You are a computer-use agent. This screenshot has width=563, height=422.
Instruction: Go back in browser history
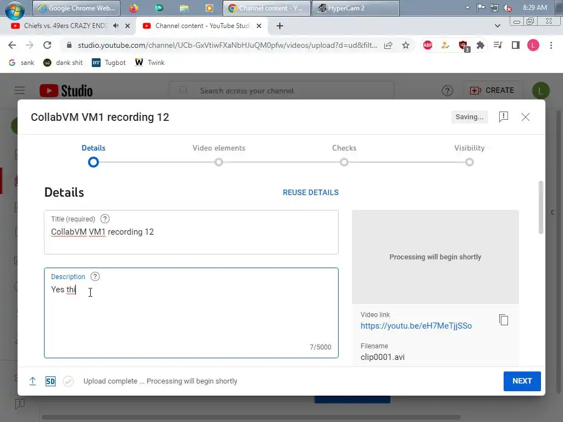click(12, 45)
